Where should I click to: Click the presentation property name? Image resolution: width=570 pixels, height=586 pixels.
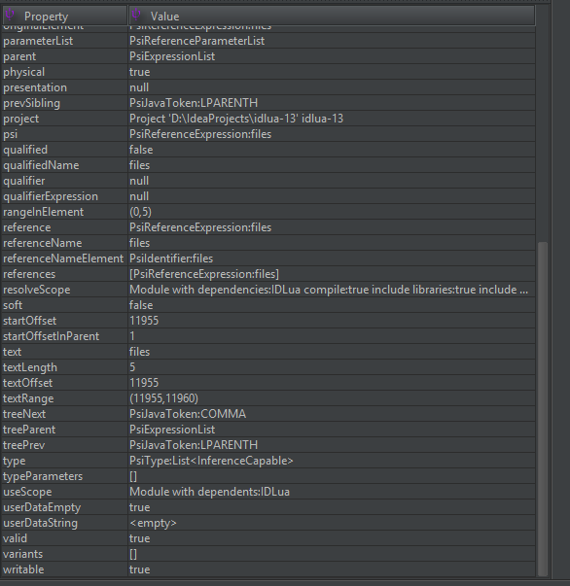click(35, 87)
